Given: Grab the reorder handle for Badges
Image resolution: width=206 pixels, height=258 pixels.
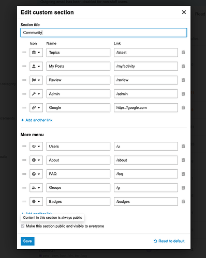Looking at the screenshot, I should [24, 201].
